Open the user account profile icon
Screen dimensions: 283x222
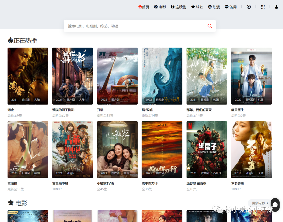[276, 7]
